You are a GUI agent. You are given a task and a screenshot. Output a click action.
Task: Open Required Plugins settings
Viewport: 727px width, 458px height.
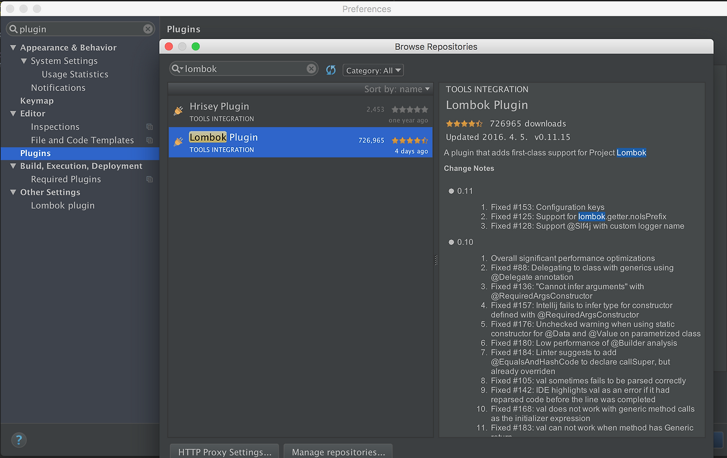coord(66,179)
